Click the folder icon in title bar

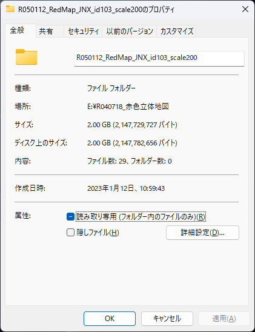tap(10, 9)
